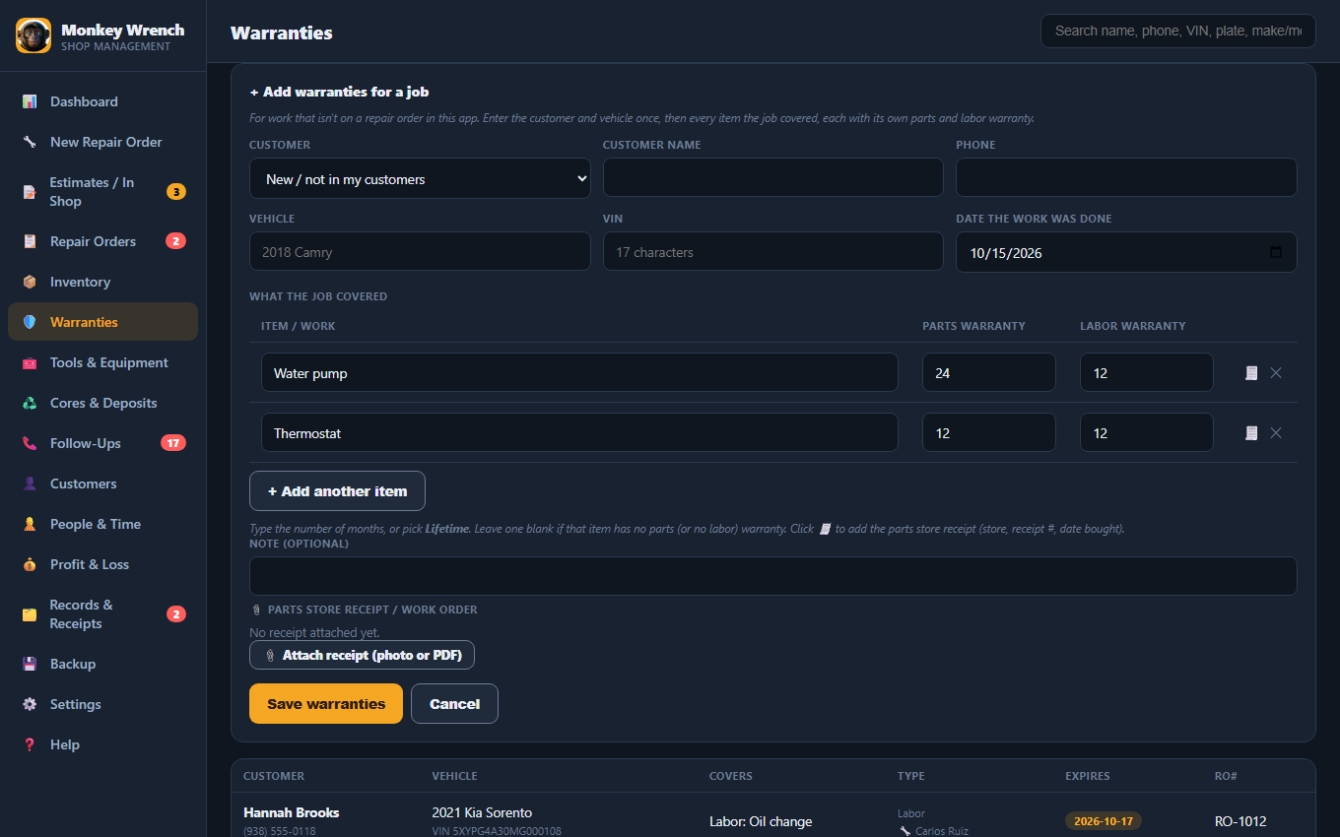Screen dimensions: 1340x837
Task: Click the Monkey Wrench logo icon
Action: (33, 35)
